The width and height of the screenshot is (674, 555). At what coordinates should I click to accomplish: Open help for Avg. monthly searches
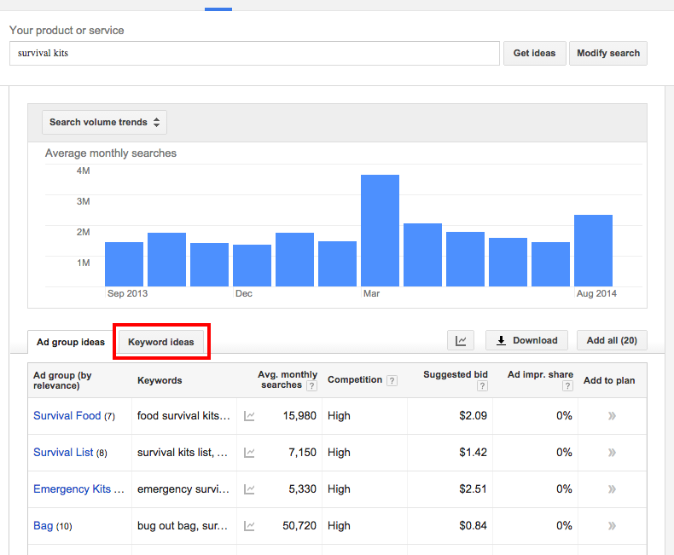[311, 386]
